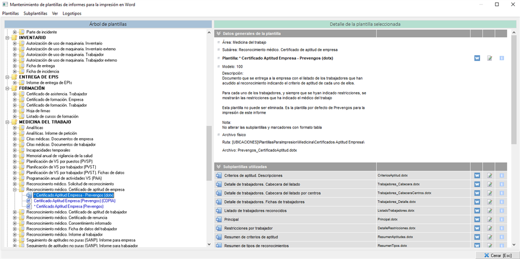Click subplantilla icon beside Restricciones por trabajador
The width and height of the screenshot is (520, 259).
click(218, 228)
